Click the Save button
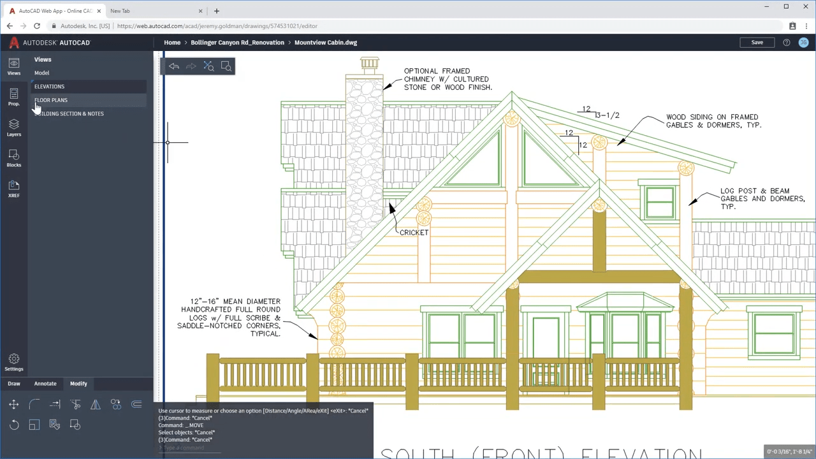 tap(757, 42)
